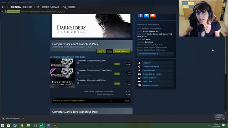Click the plus icon beside Añadir un producto
228x128 pixels.
[4, 118]
